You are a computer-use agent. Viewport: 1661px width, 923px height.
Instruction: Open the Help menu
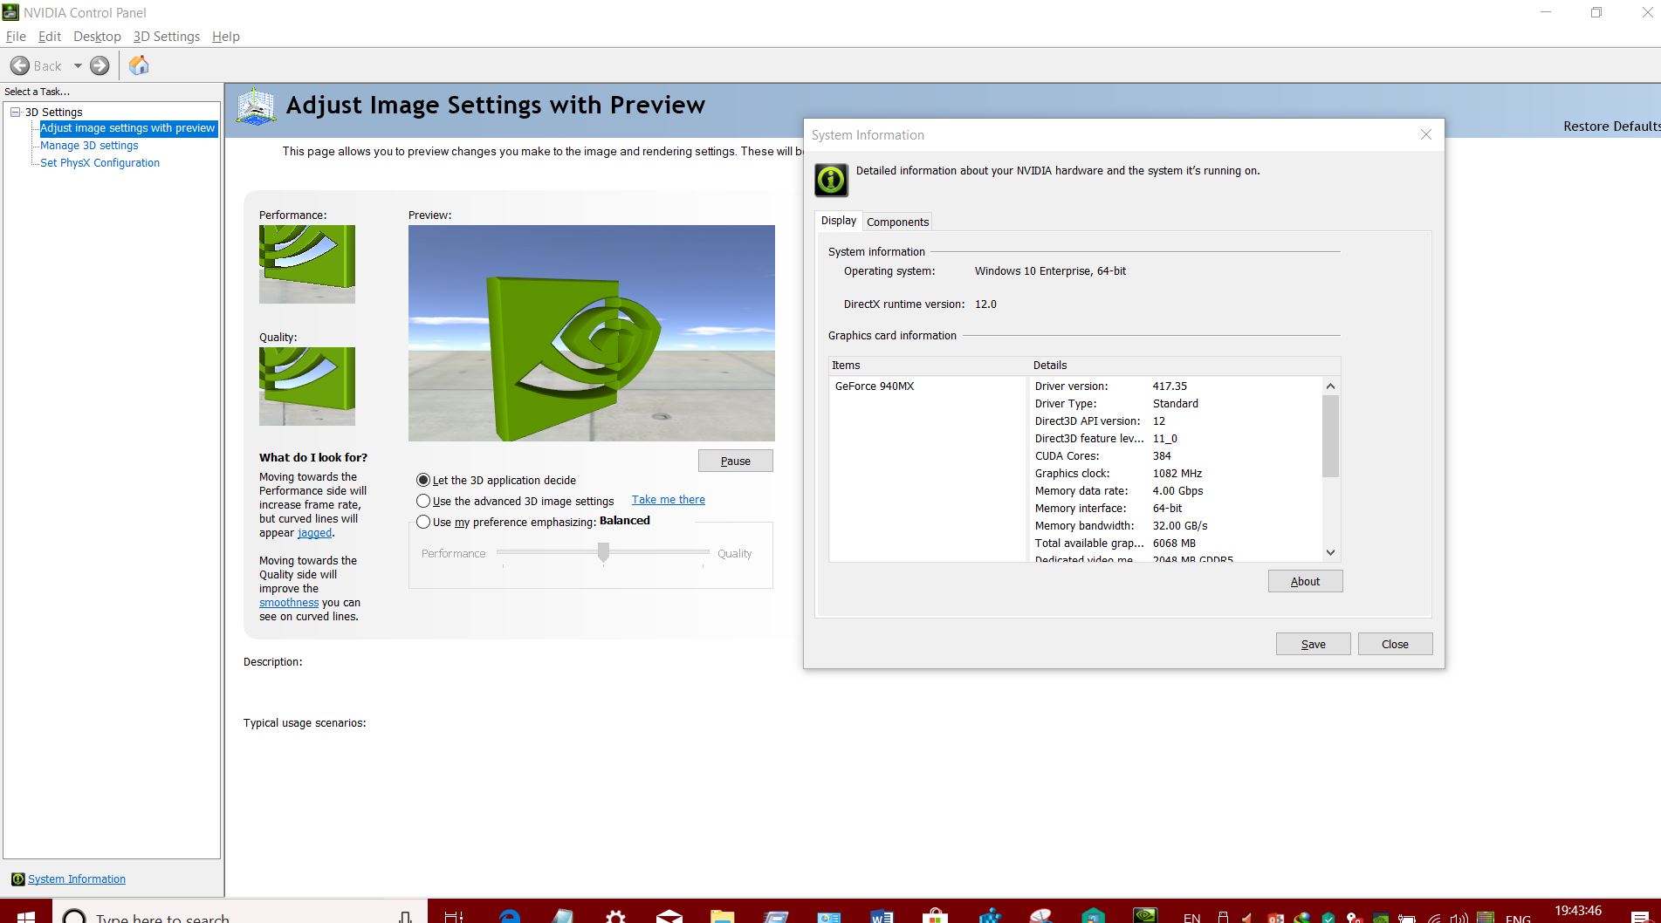tap(226, 36)
